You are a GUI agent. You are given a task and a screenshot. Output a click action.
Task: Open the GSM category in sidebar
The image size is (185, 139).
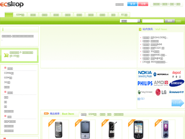click(x=8, y=78)
